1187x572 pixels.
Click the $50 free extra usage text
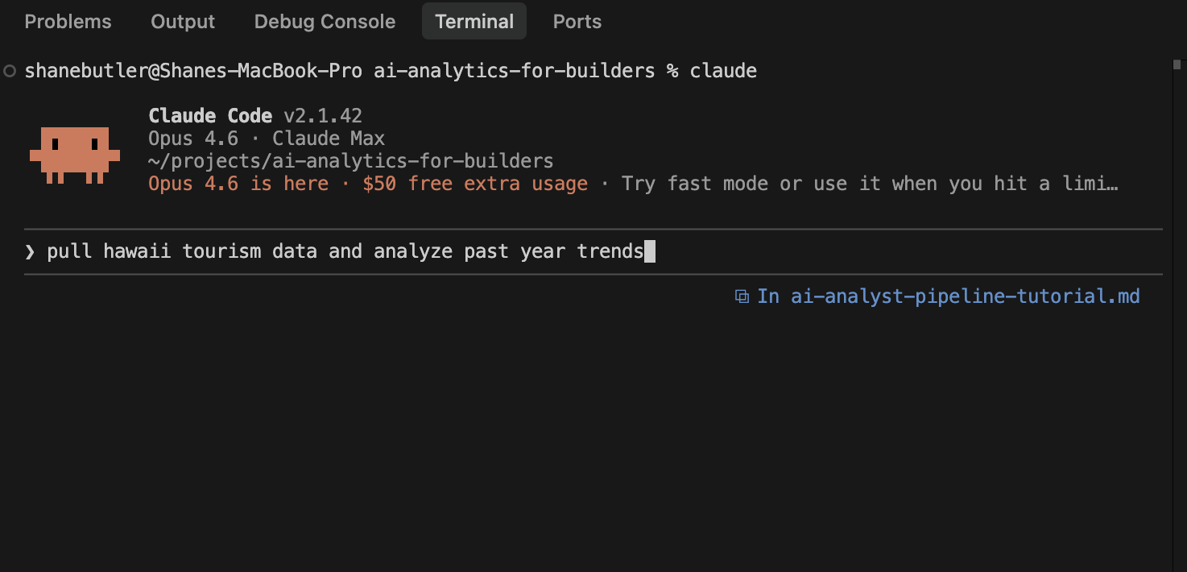pos(481,184)
